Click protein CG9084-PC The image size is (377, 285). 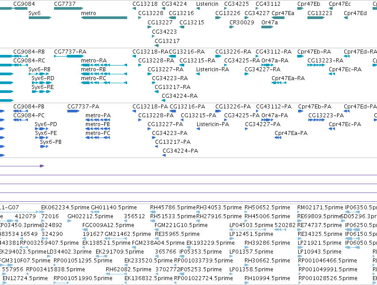[21, 120]
